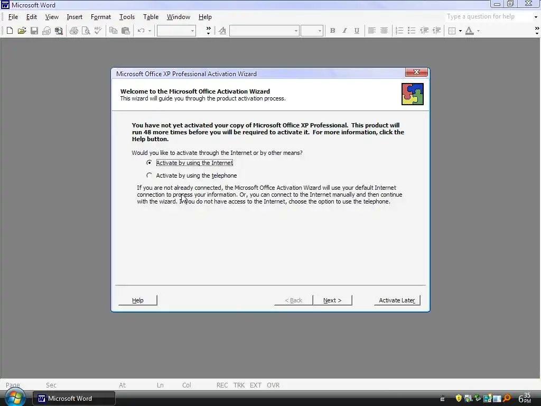541x406 pixels.
Task: Open the Font Size combo box
Action: (x=312, y=31)
